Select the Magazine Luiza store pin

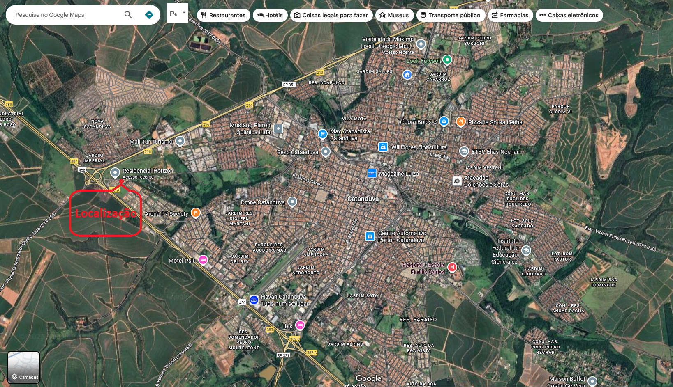(x=372, y=173)
